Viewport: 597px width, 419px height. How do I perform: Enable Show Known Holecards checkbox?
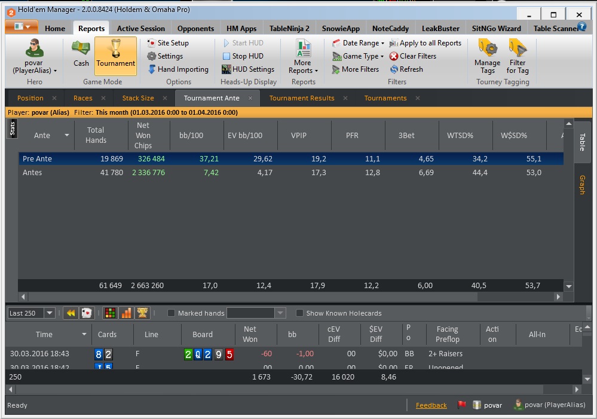coord(299,313)
